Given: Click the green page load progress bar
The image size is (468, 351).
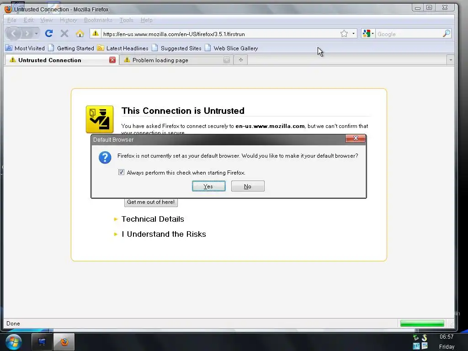Looking at the screenshot, I should pyautogui.click(x=422, y=324).
